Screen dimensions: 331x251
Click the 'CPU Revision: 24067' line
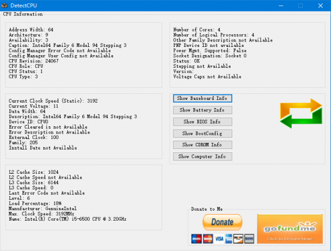34,61
